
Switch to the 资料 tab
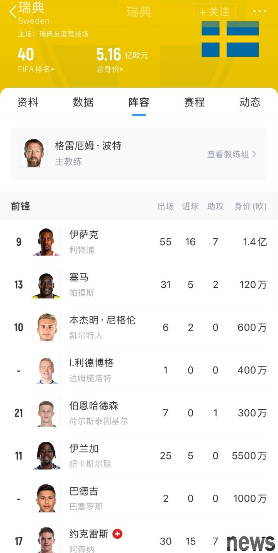click(28, 102)
